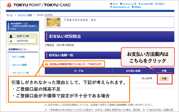Click the ホーム breadcrumb link

click(x=10, y=15)
